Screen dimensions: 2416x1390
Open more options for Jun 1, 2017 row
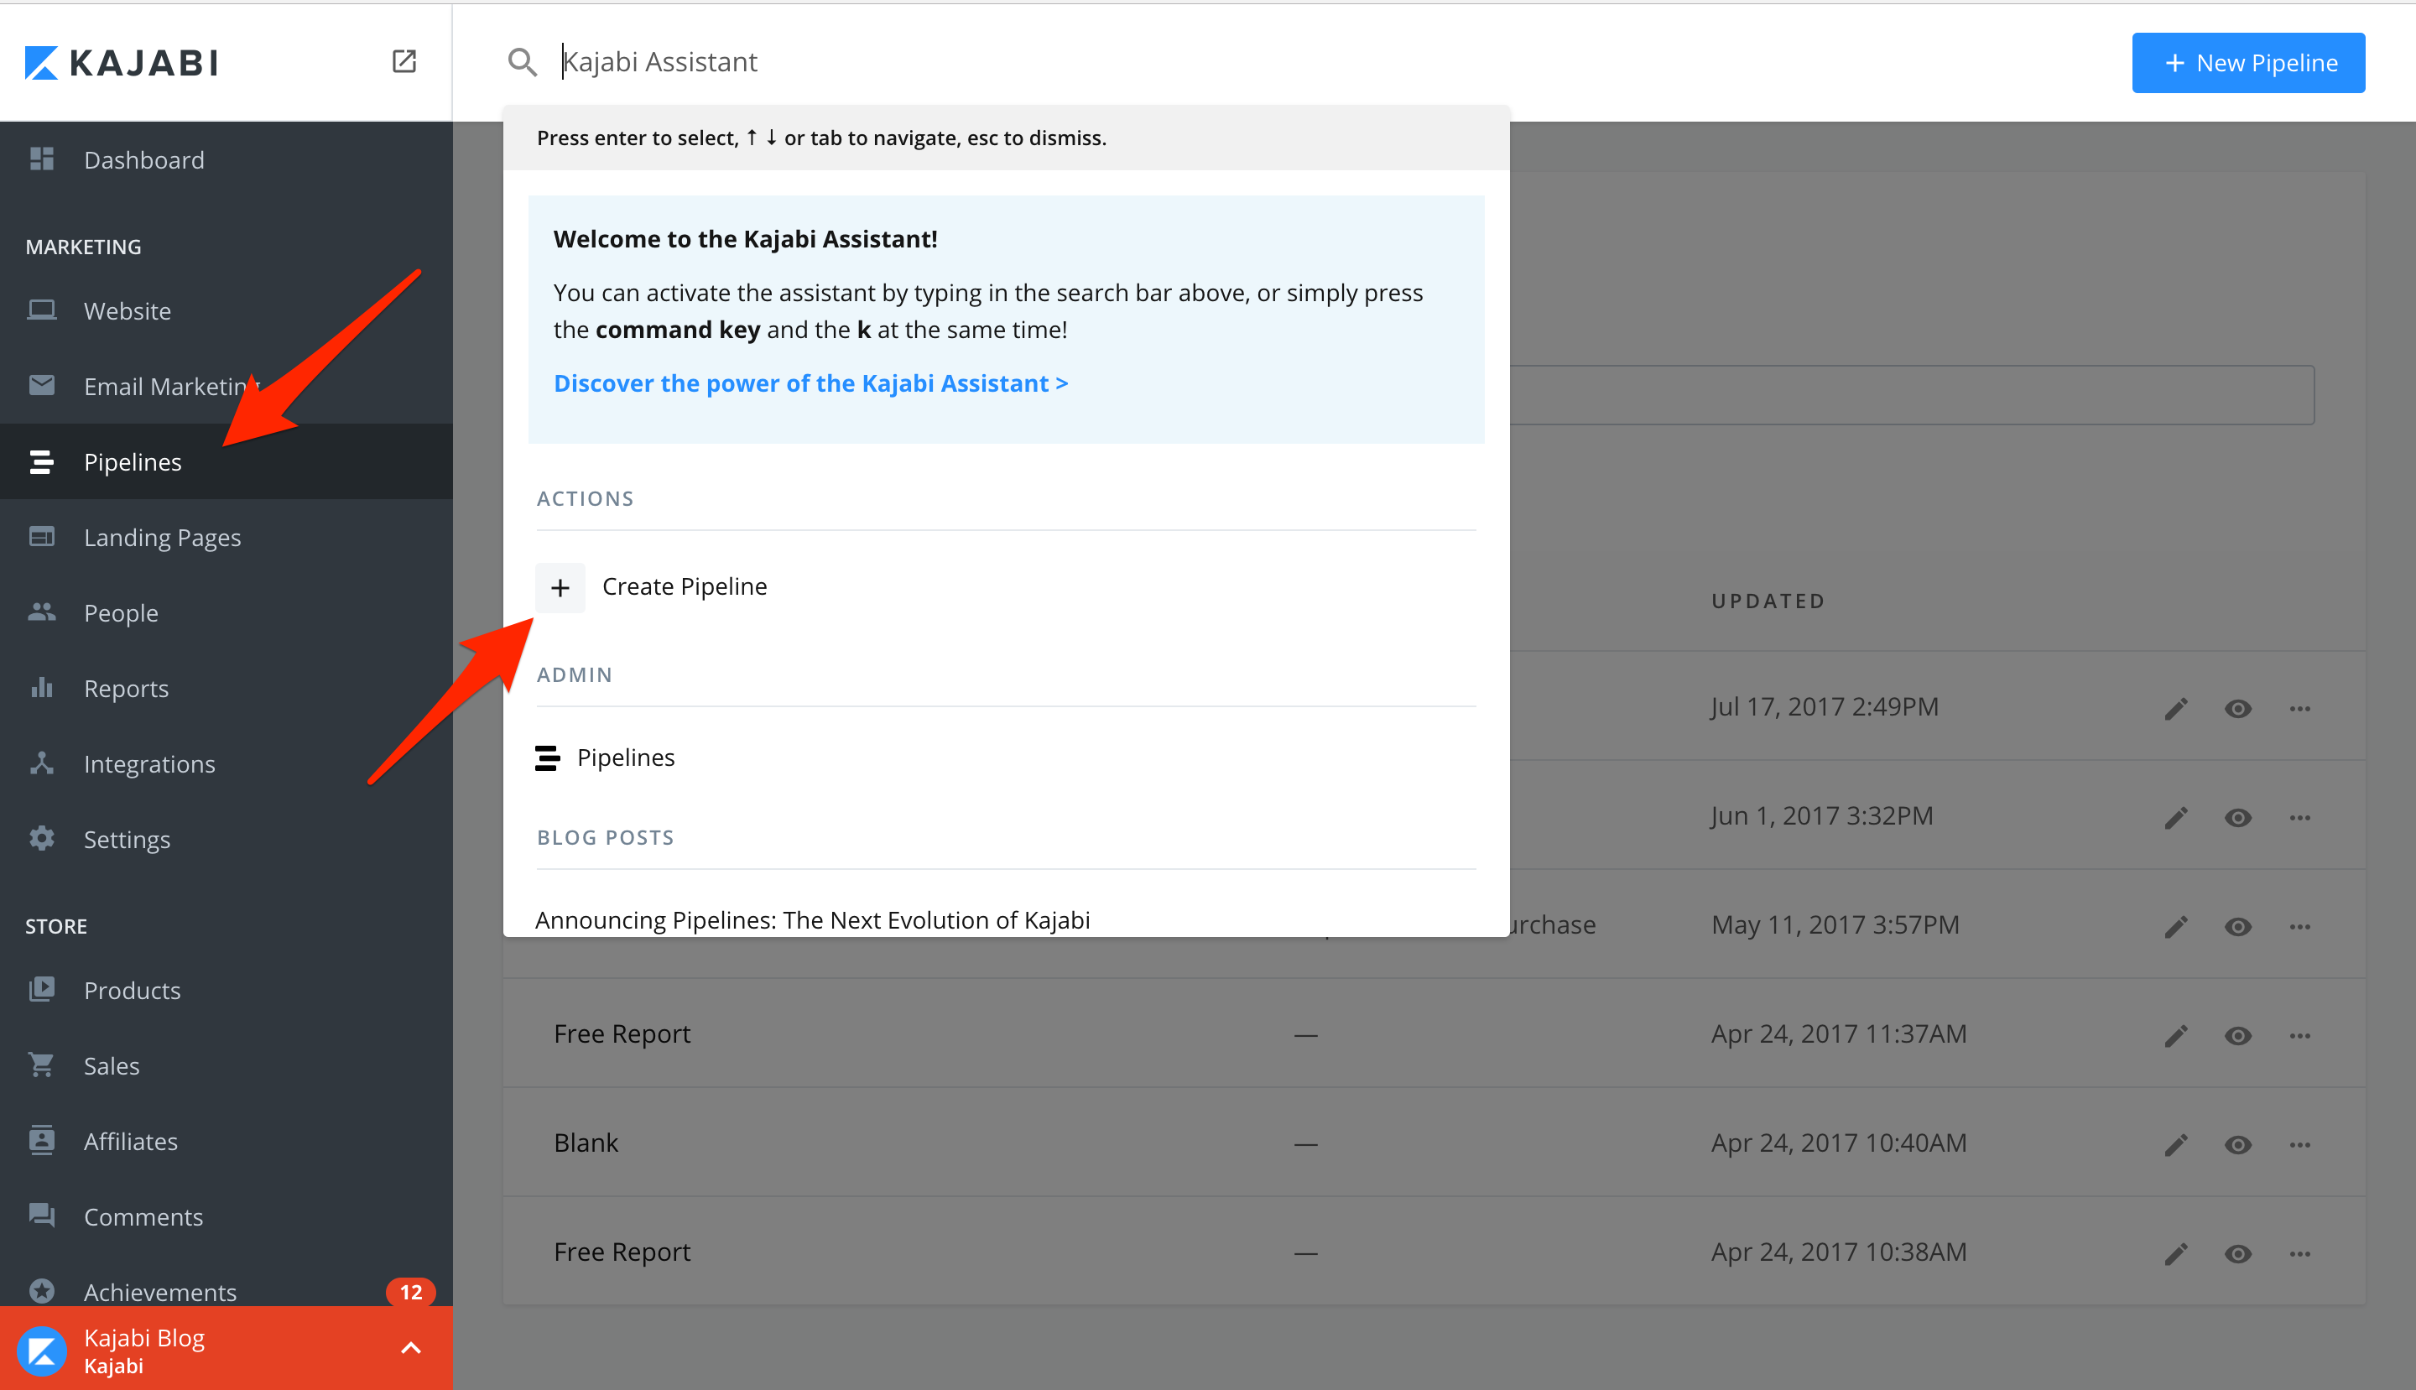click(2299, 817)
